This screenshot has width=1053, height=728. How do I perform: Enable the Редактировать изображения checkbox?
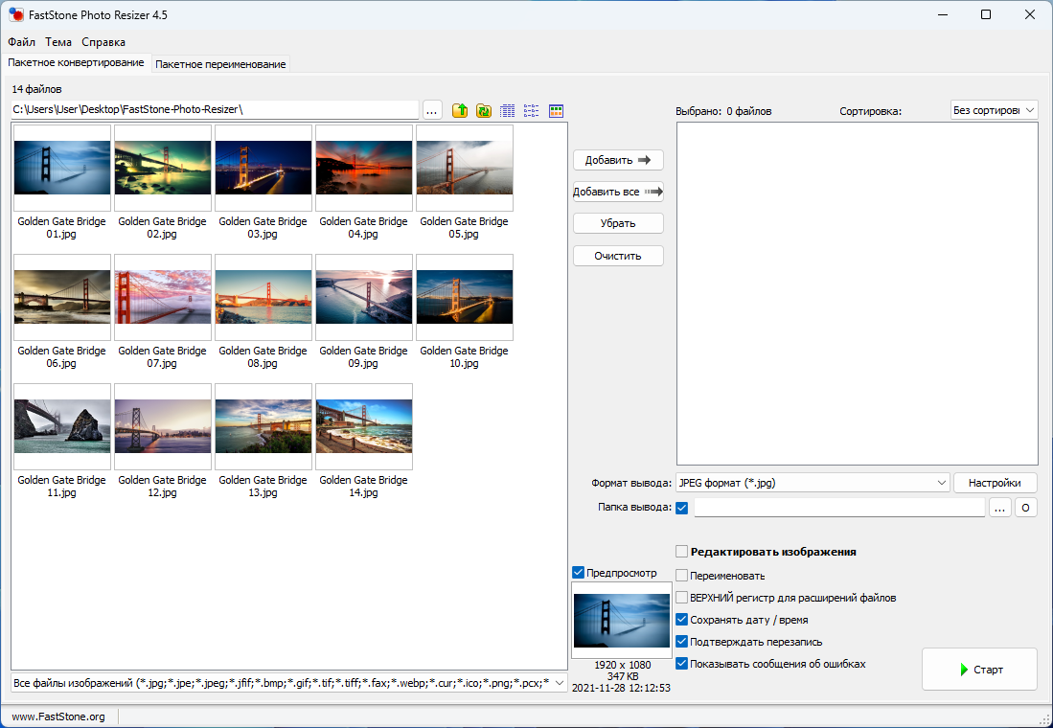(682, 552)
